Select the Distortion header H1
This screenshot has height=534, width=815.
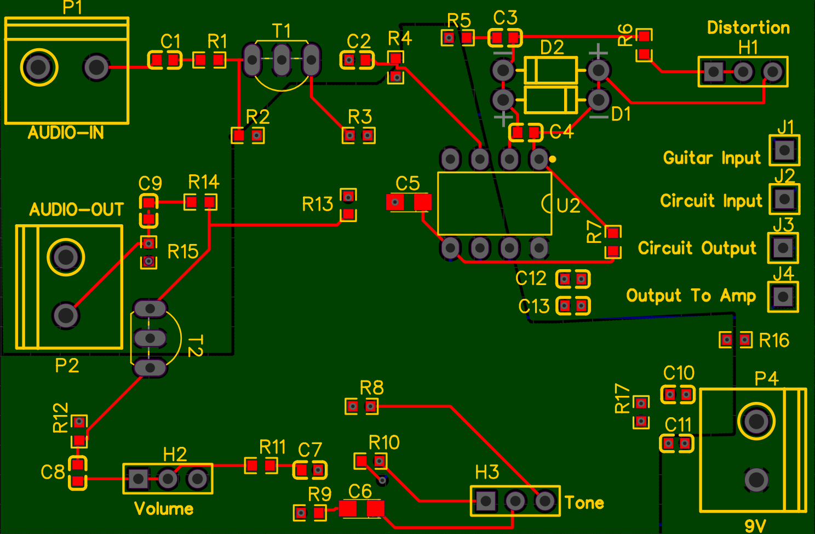click(x=743, y=71)
